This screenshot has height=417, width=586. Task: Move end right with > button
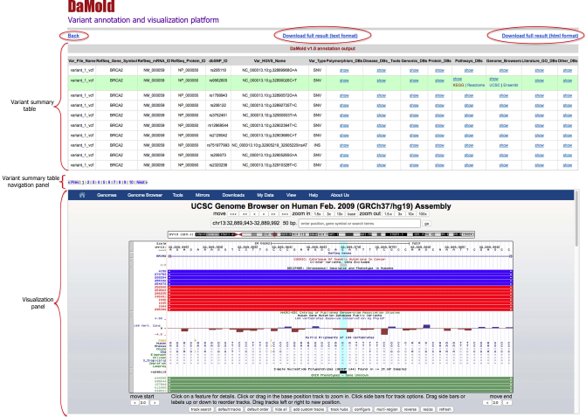507,403
